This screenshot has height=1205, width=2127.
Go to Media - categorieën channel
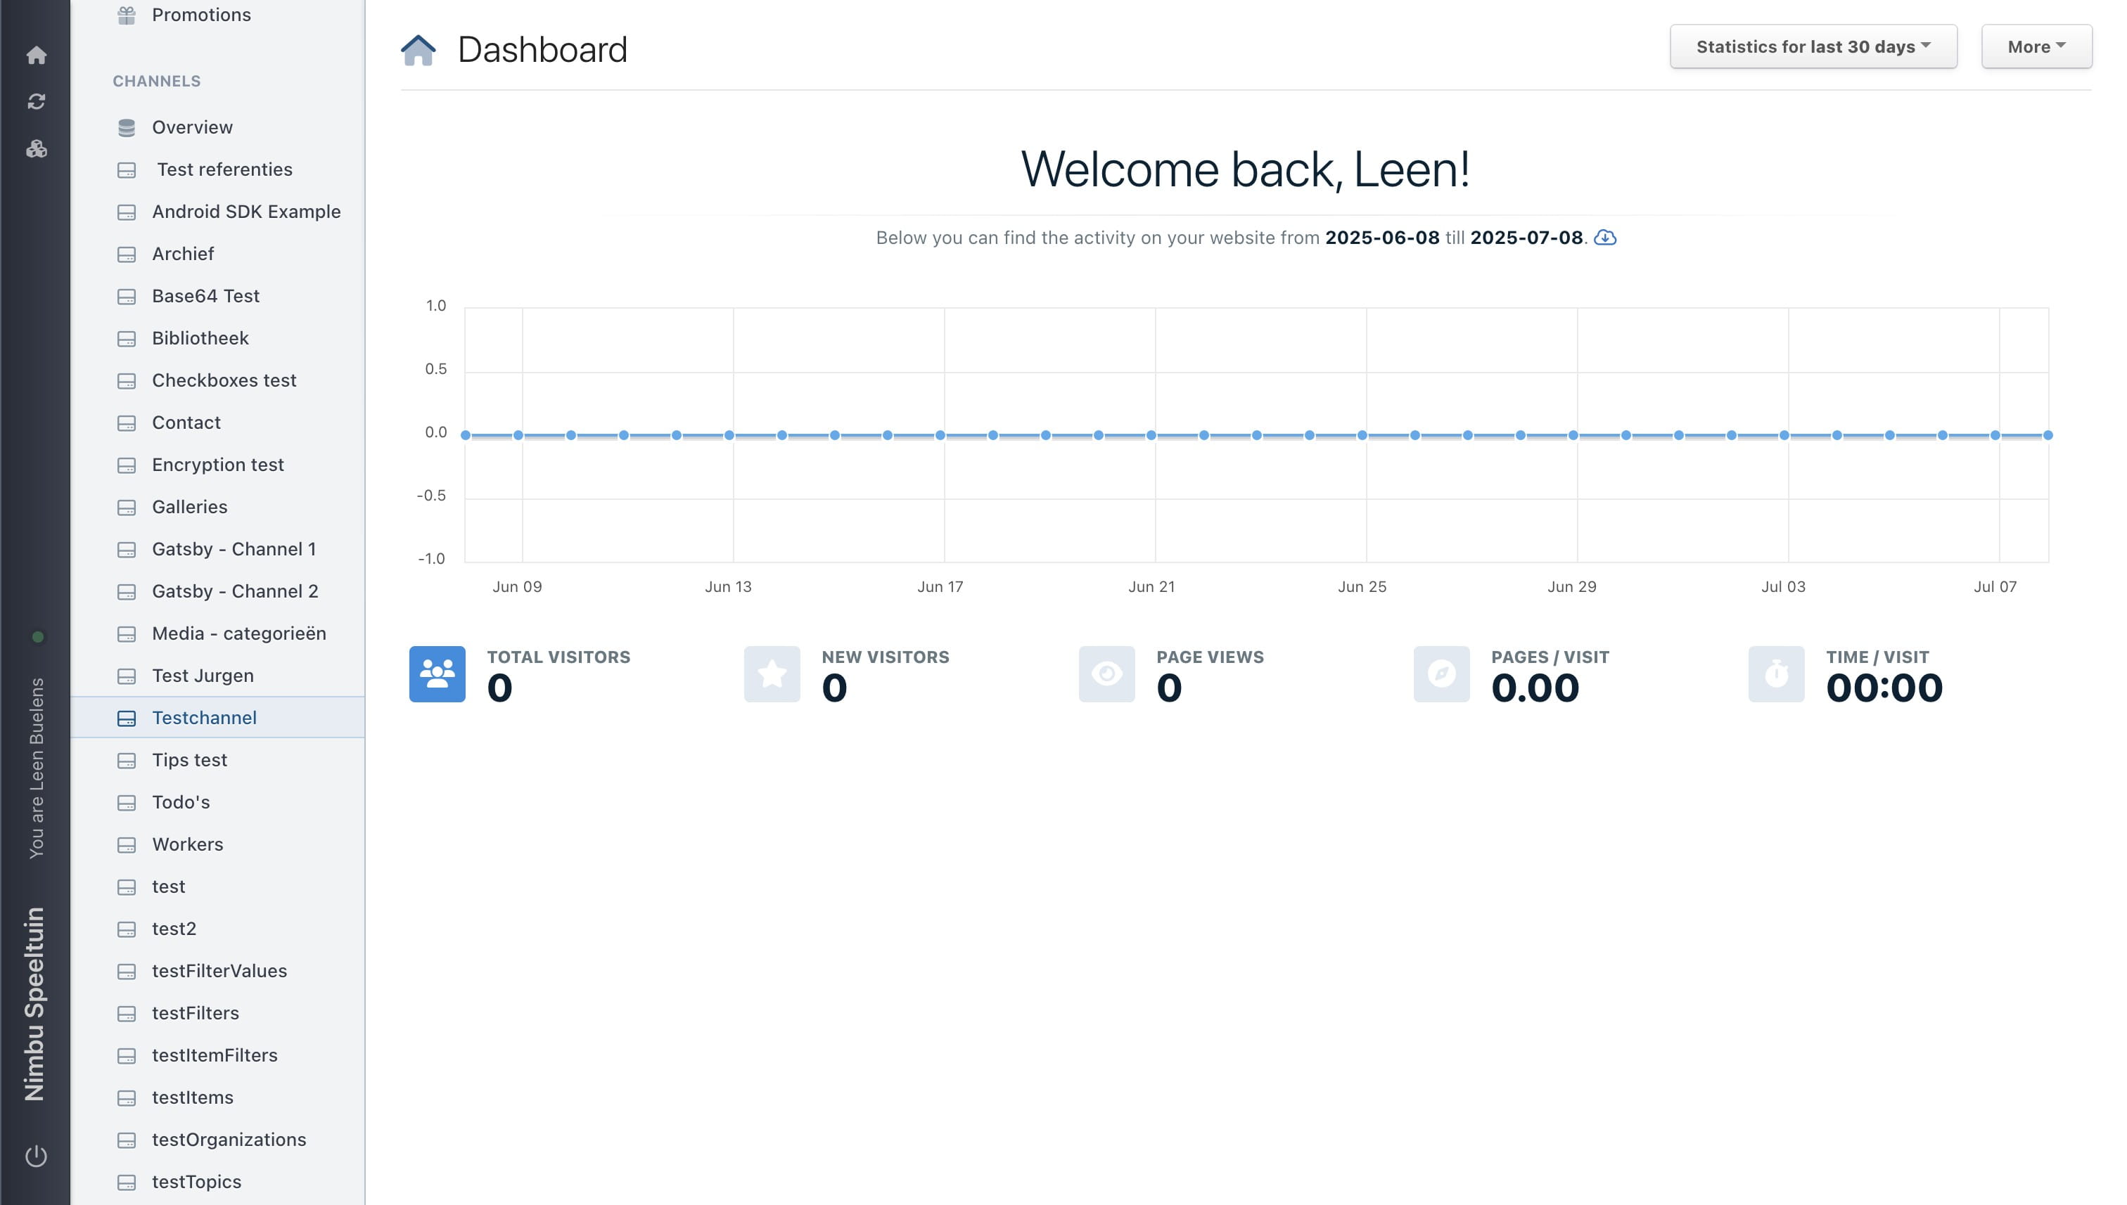[238, 633]
